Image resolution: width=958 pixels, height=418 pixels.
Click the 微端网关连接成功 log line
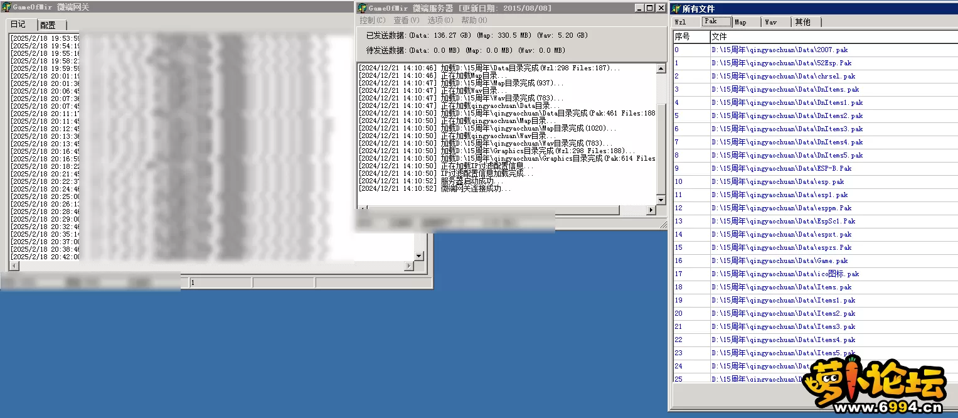tap(435, 188)
